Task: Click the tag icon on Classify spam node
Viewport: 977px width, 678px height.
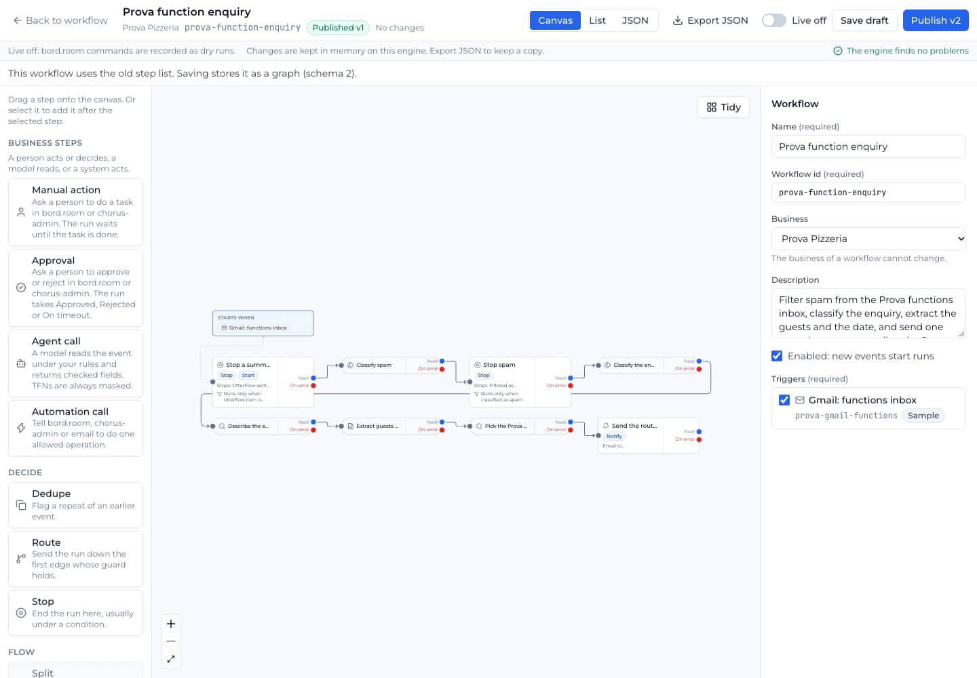Action: click(350, 365)
